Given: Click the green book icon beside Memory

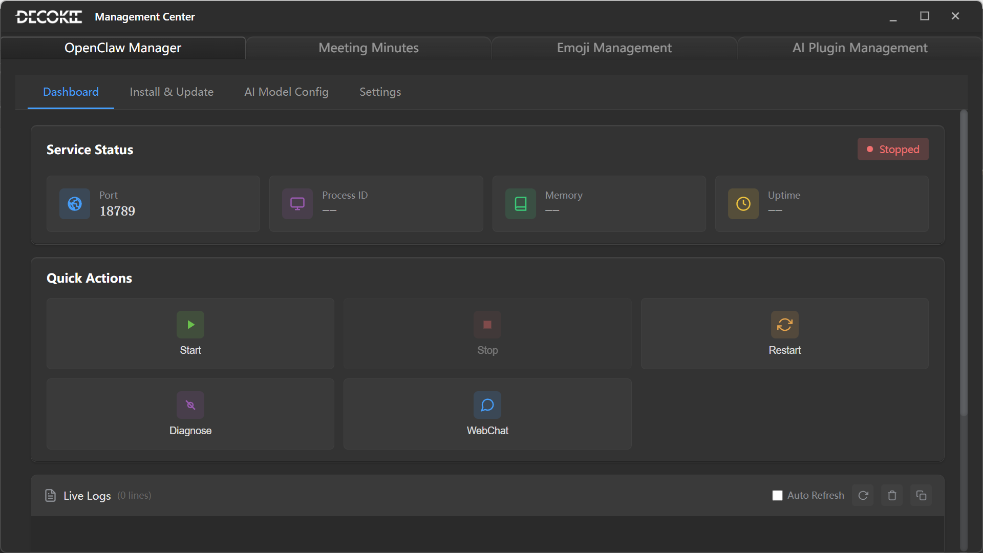Looking at the screenshot, I should [x=521, y=204].
